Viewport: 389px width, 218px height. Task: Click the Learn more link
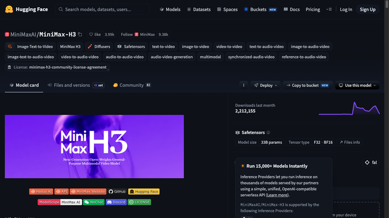click(277, 195)
